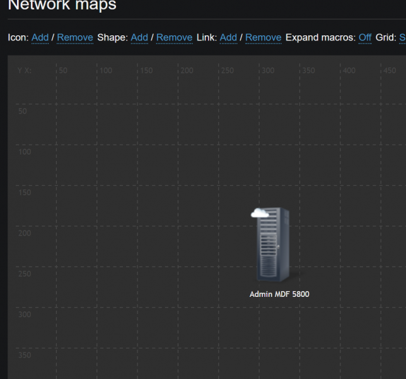
Task: Click the Y X: corner axis label
Action: pyautogui.click(x=25, y=71)
